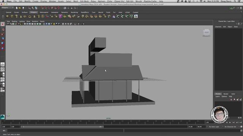Switch to single perspective view layout
Image resolution: width=243 pixels, height=136 pixels.
[3, 65]
